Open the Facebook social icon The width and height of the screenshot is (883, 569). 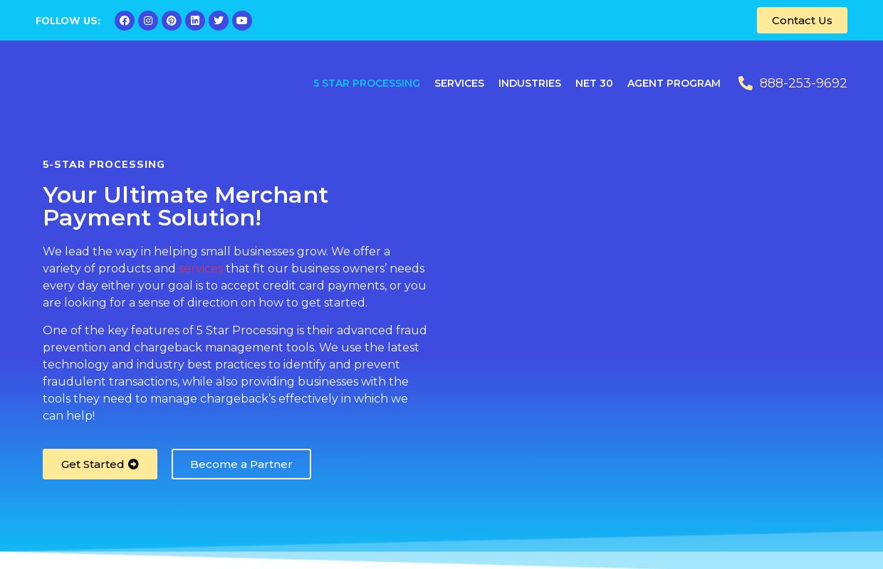pyautogui.click(x=125, y=21)
